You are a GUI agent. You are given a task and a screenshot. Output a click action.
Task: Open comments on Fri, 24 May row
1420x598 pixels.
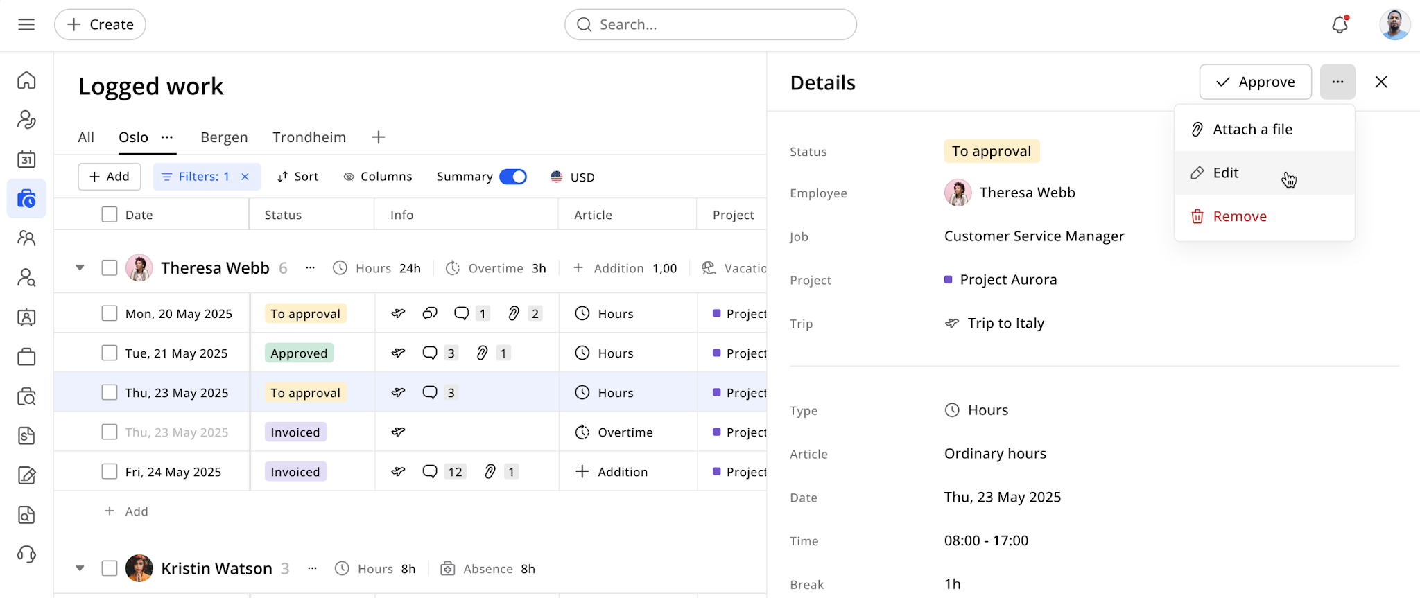[x=430, y=472]
